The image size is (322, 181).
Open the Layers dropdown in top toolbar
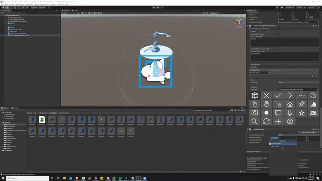[x=300, y=8]
